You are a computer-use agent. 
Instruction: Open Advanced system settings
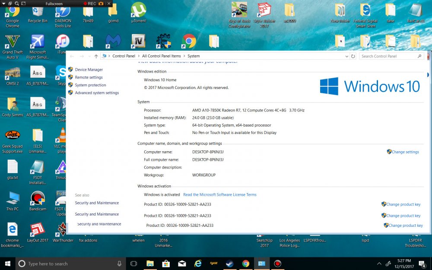click(97, 93)
